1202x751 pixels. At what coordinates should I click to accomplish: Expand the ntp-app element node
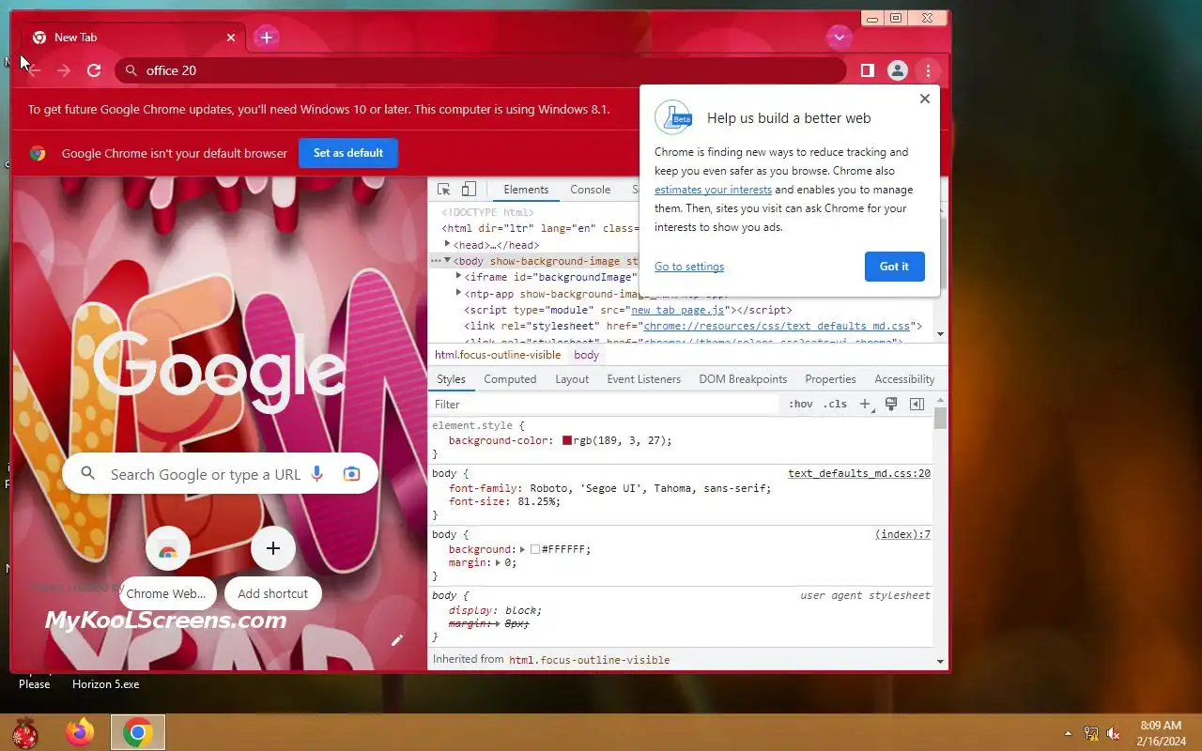[x=458, y=293]
